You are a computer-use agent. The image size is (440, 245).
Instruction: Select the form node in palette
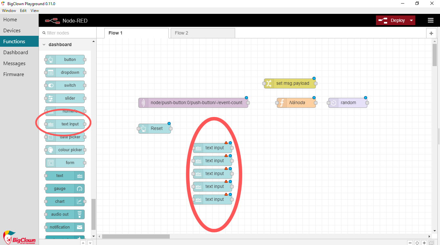pos(65,163)
